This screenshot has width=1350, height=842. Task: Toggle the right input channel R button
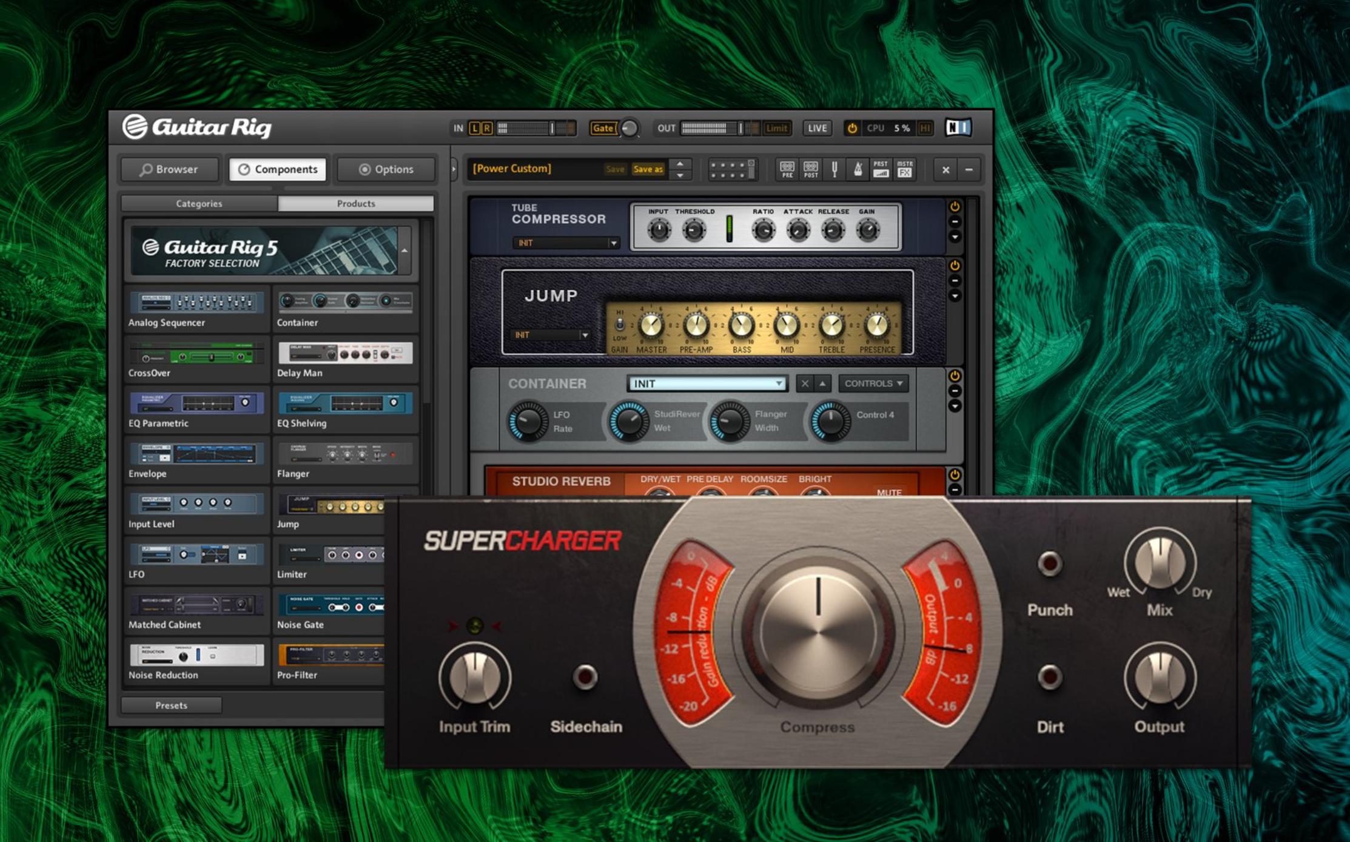pyautogui.click(x=486, y=128)
